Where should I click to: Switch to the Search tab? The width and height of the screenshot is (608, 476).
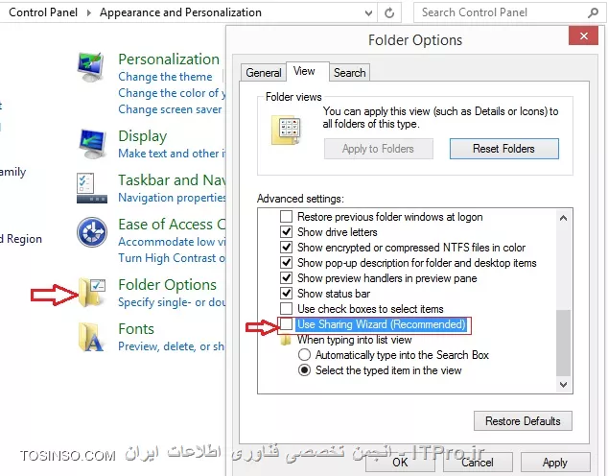point(349,73)
